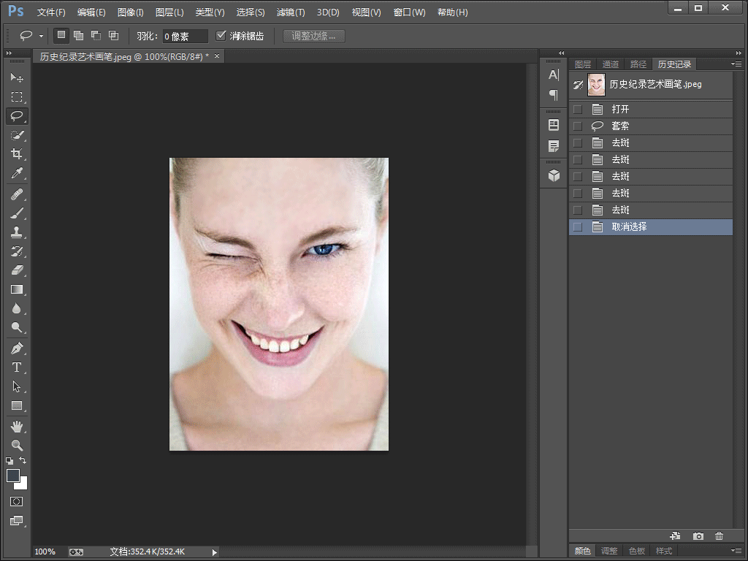Change screen mode

(17, 520)
